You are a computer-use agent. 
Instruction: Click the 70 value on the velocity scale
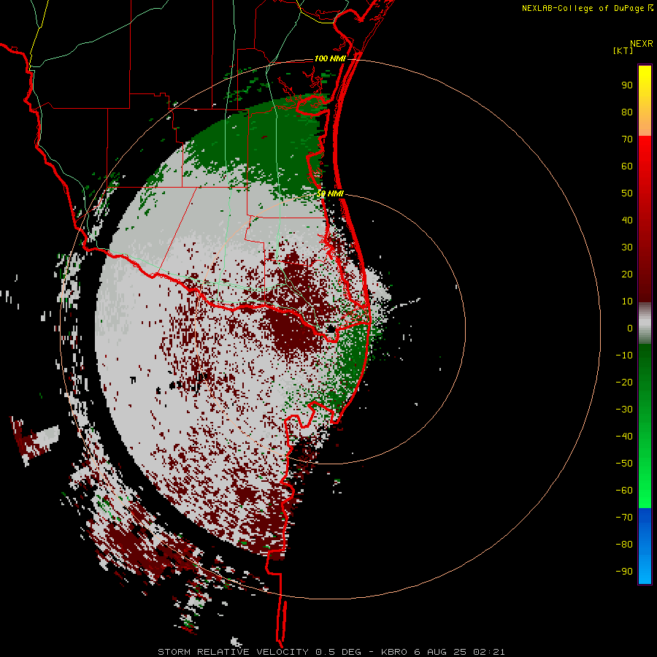627,139
